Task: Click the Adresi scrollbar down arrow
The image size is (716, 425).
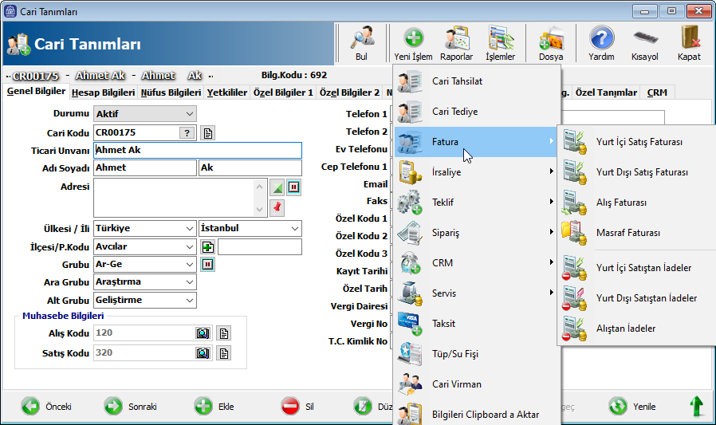Action: point(258,208)
